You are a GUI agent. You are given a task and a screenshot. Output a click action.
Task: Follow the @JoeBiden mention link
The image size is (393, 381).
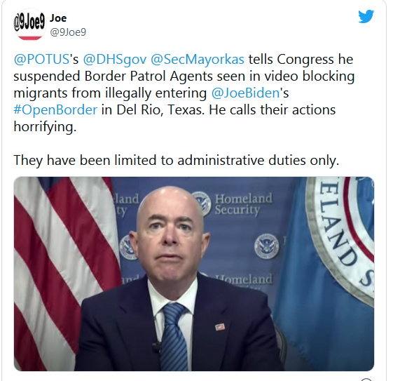pos(245,93)
